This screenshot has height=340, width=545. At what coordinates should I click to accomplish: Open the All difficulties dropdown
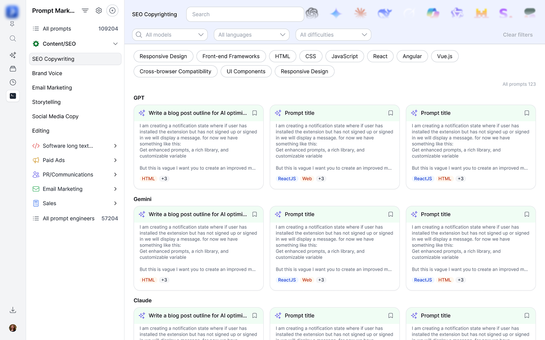click(x=333, y=35)
